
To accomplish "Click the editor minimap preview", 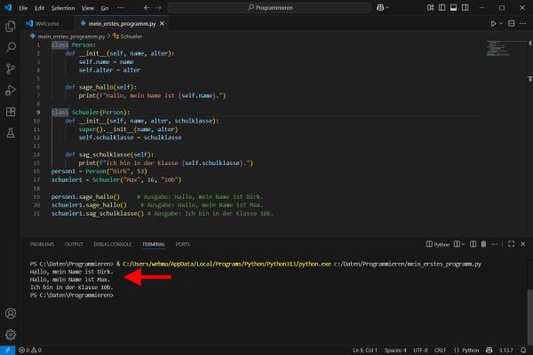I will tap(498, 48).
